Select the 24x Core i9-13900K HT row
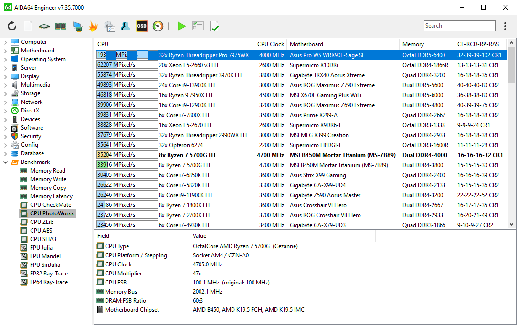The width and height of the screenshot is (517, 325). pyautogui.click(x=301, y=85)
